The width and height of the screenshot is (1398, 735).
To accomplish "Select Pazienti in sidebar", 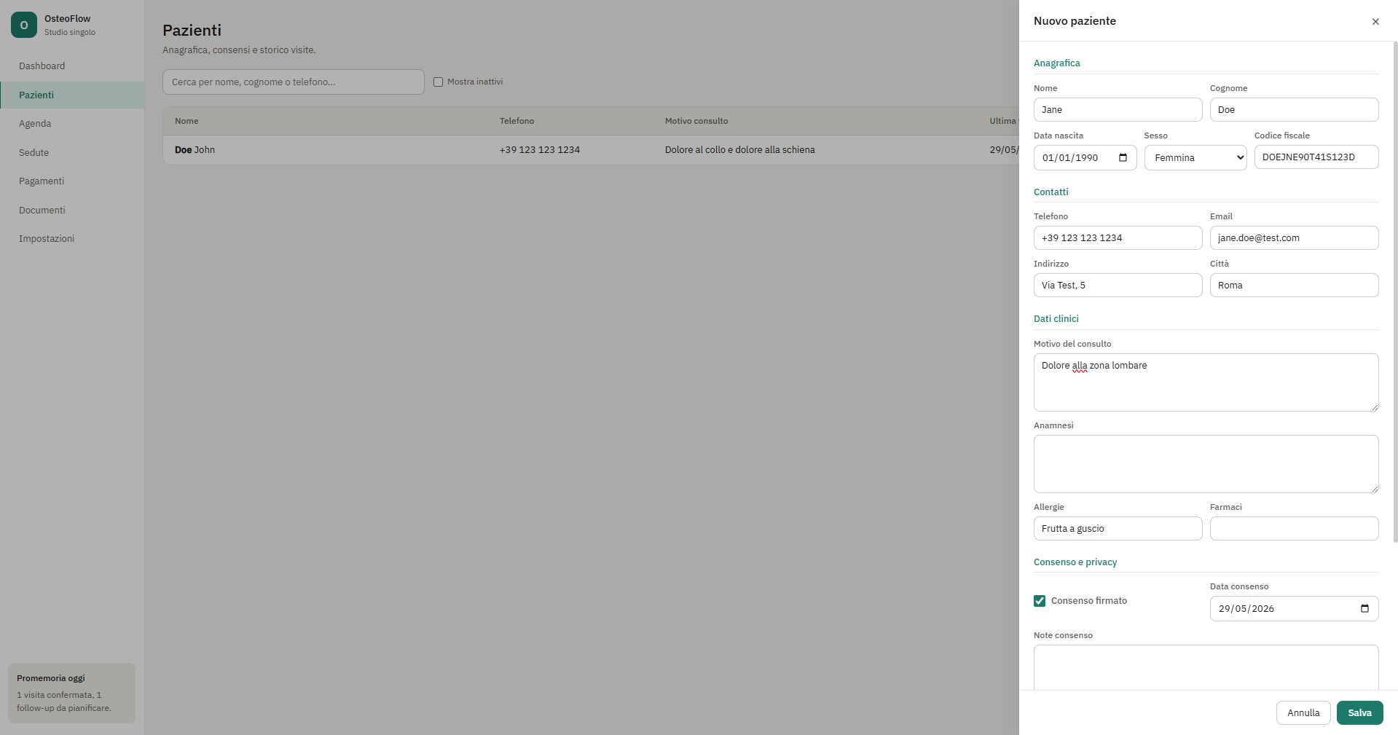I will pyautogui.click(x=72, y=95).
